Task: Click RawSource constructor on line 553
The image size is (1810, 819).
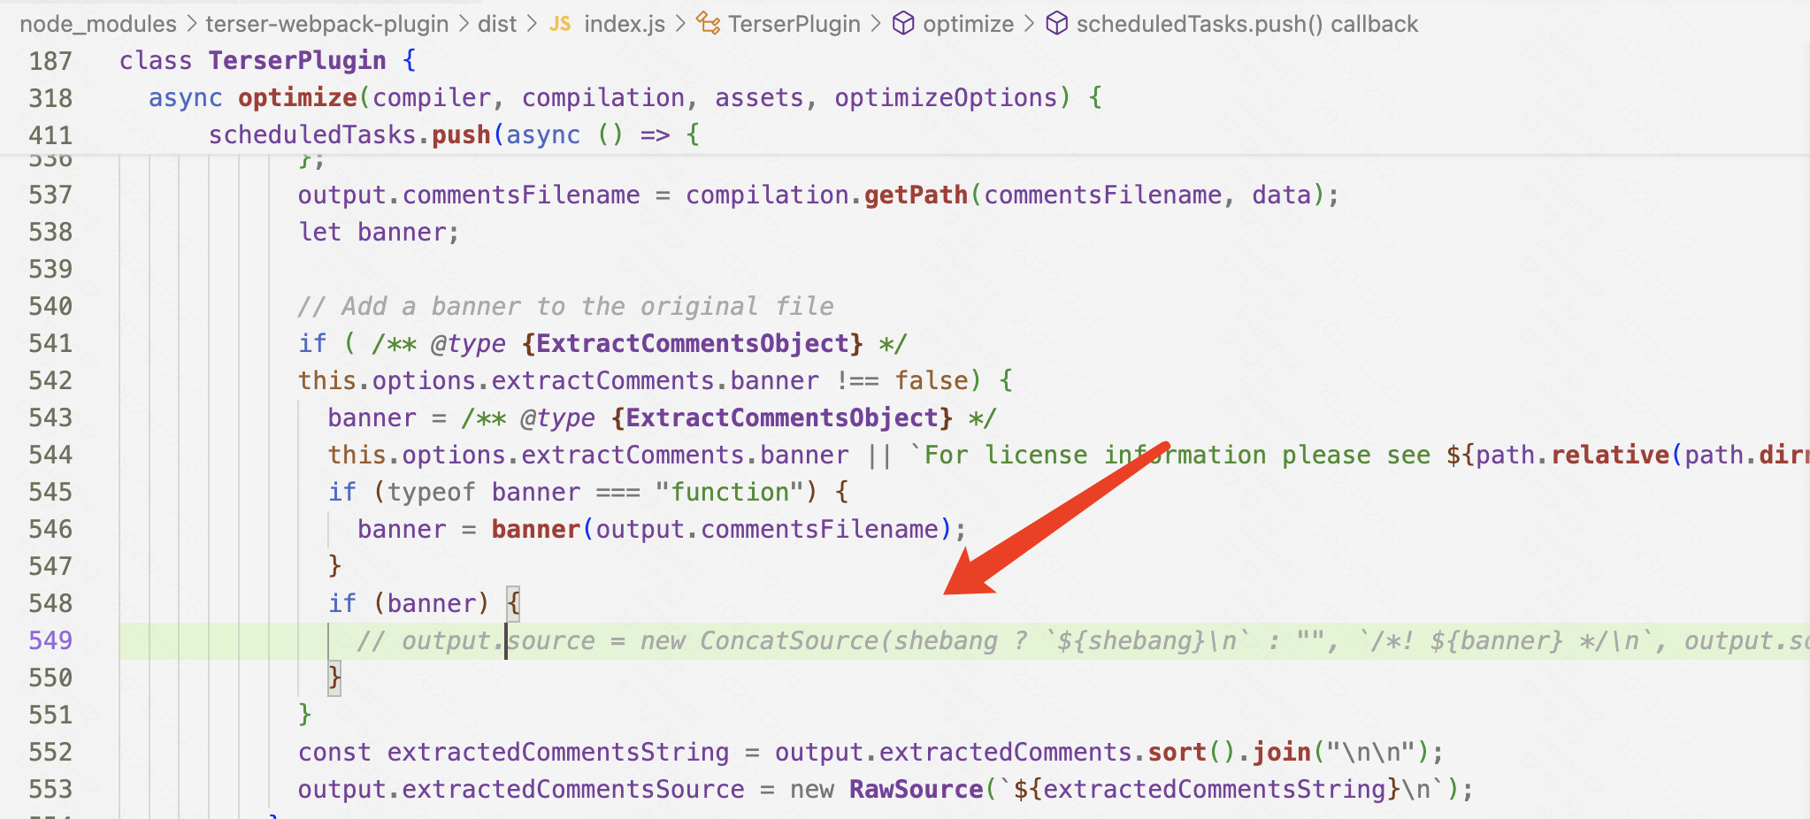Action: tap(916, 789)
